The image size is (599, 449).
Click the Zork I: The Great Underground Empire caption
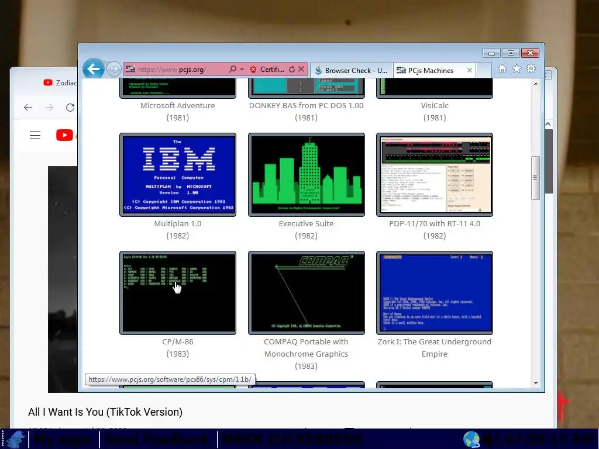tap(435, 348)
